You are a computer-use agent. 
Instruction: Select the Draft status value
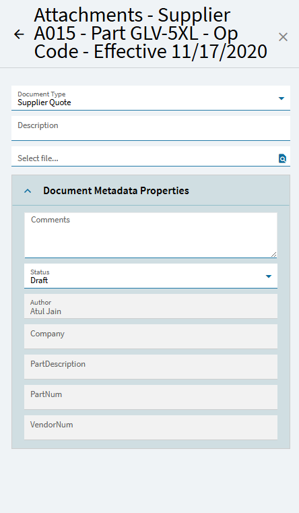[39, 280]
